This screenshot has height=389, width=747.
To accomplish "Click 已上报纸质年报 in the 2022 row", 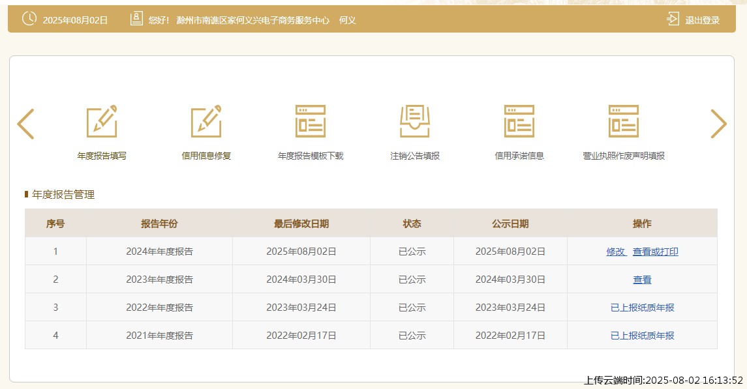I will coord(642,308).
